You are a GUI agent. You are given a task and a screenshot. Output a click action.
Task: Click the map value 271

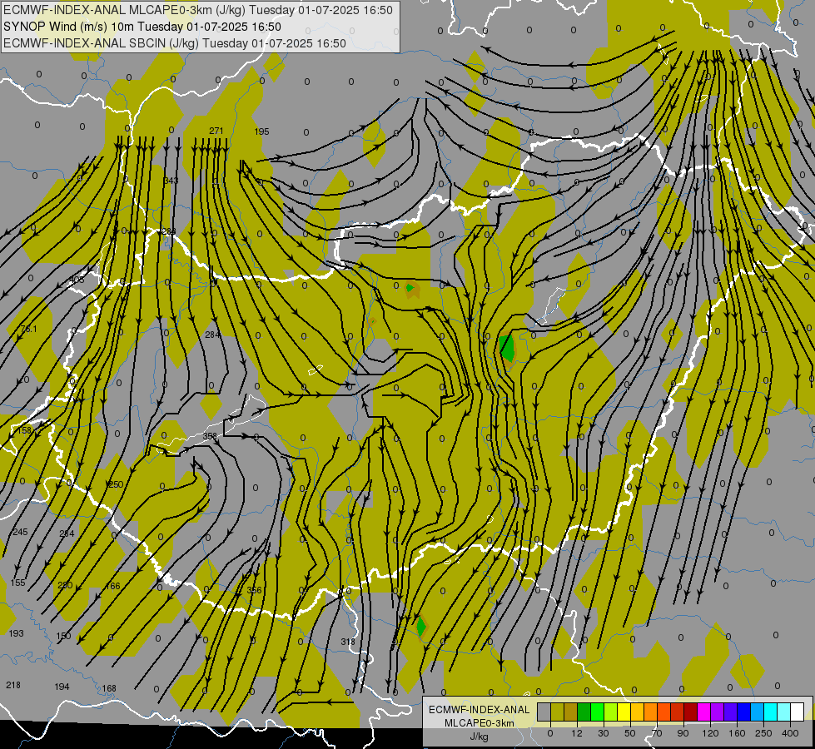pos(216,131)
